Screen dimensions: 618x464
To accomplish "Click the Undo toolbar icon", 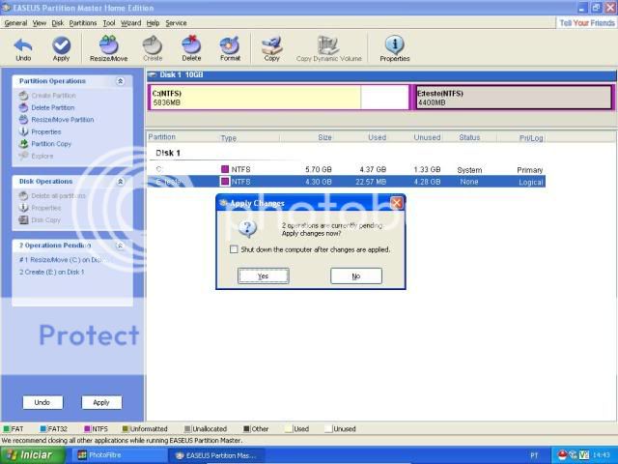I will click(23, 48).
